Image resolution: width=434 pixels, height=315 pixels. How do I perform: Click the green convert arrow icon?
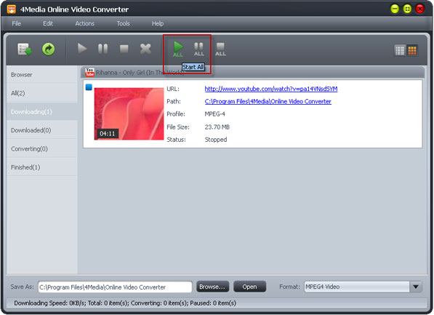pyautogui.click(x=49, y=49)
